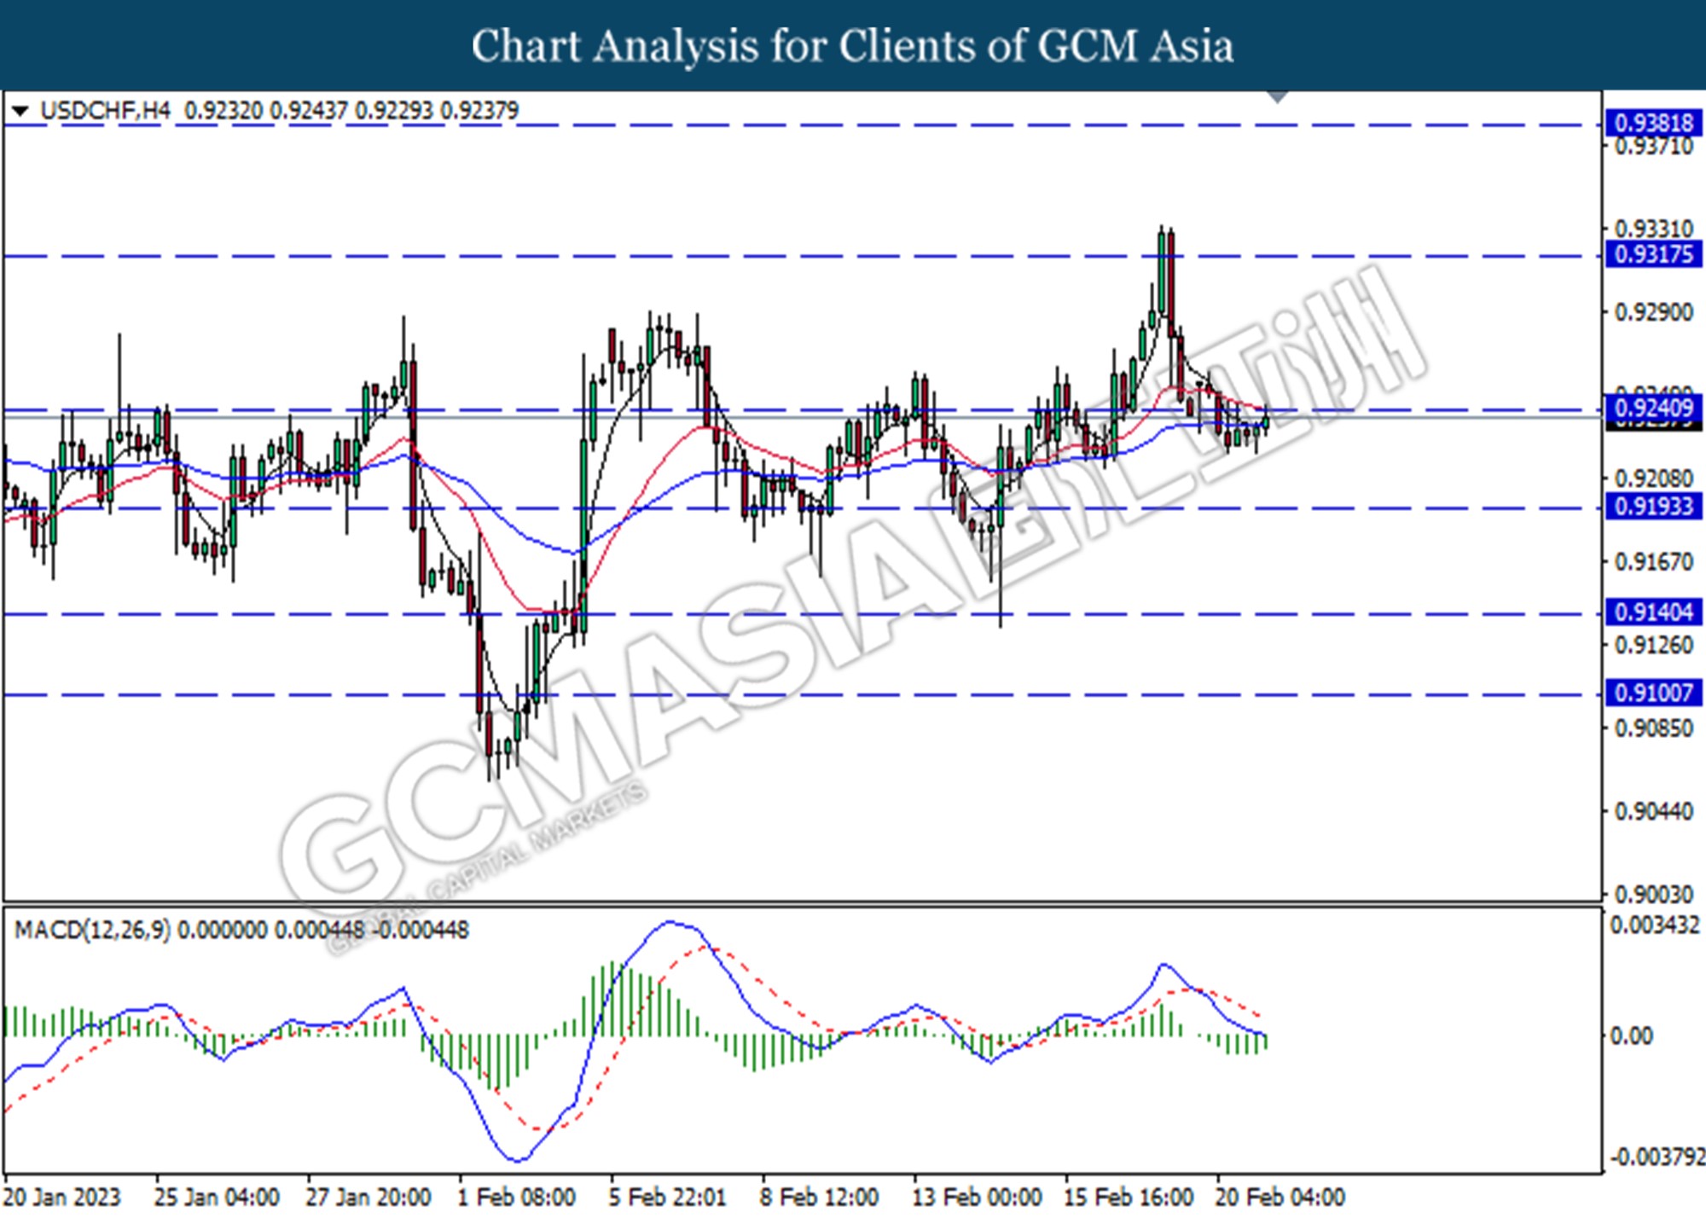Click the 0.91670 price scale value
The width and height of the screenshot is (1706, 1218).
point(1654,562)
